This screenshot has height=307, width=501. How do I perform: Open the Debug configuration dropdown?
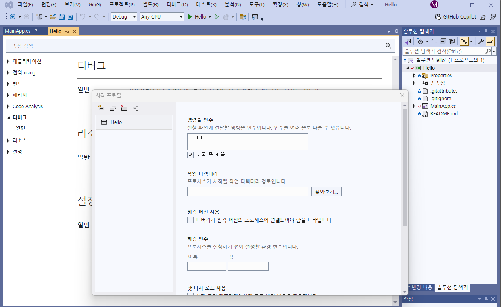[124, 17]
